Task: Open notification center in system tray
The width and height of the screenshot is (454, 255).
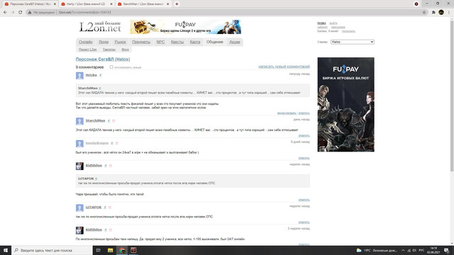Action: click(x=446, y=250)
